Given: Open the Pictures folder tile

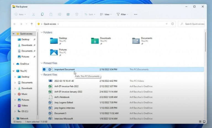Looking at the screenshot, I should tap(59, 52).
